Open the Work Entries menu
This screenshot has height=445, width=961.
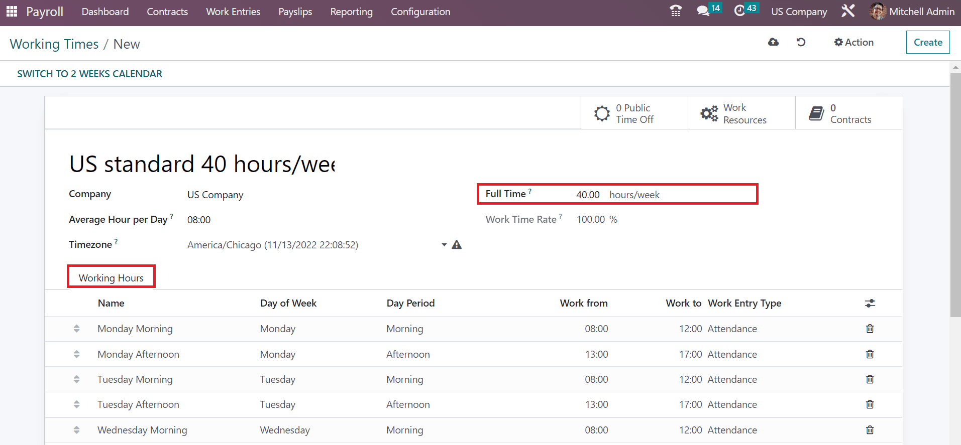(x=233, y=12)
